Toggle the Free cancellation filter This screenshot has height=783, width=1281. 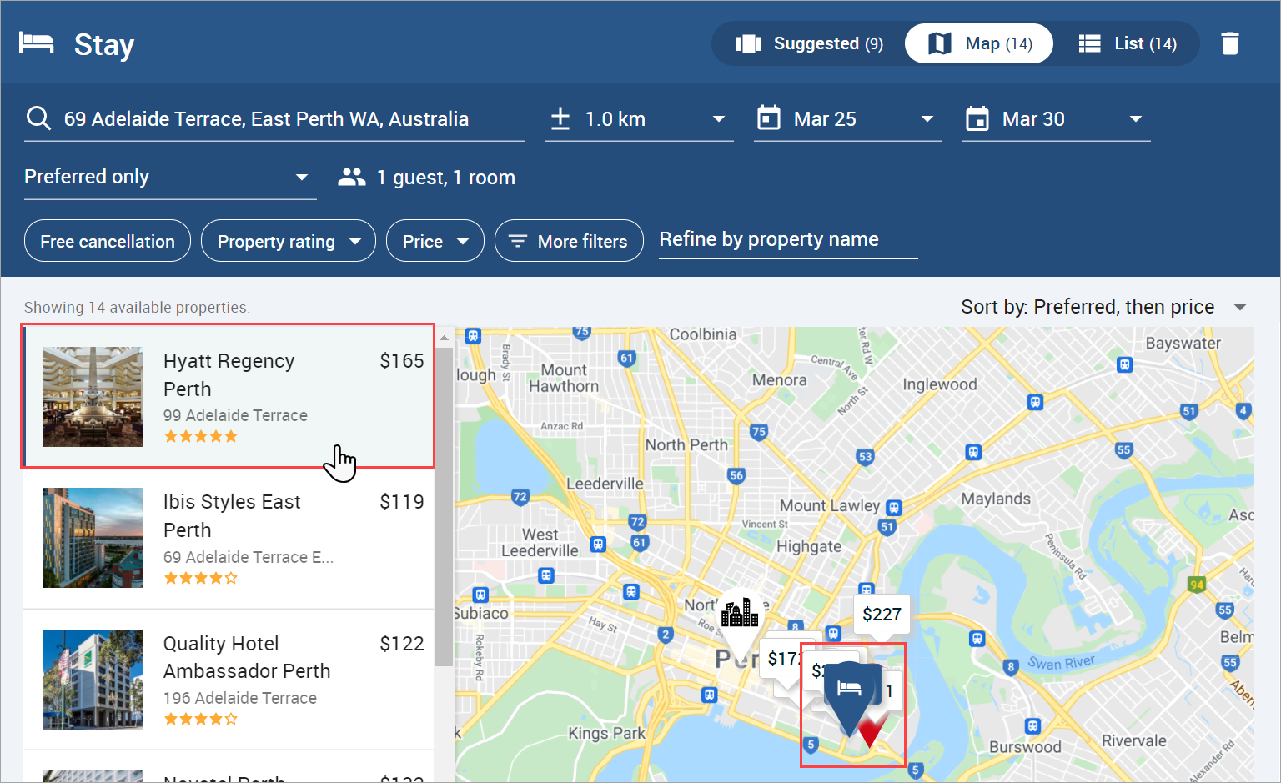[x=108, y=241]
